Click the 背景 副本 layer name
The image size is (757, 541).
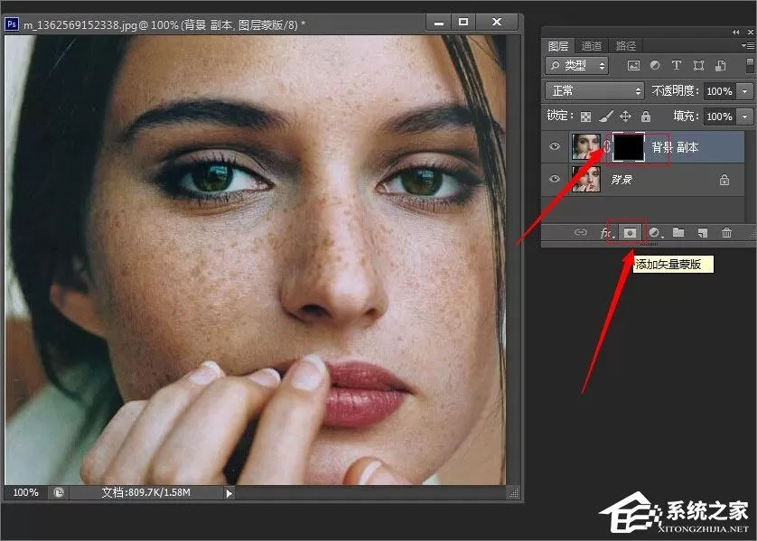[675, 147]
